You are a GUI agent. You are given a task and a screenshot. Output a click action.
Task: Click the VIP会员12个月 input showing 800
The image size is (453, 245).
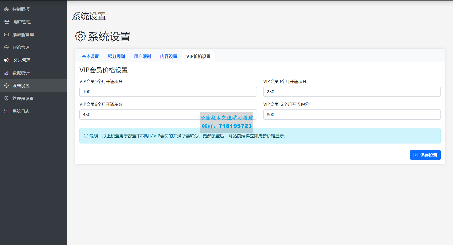352,115
